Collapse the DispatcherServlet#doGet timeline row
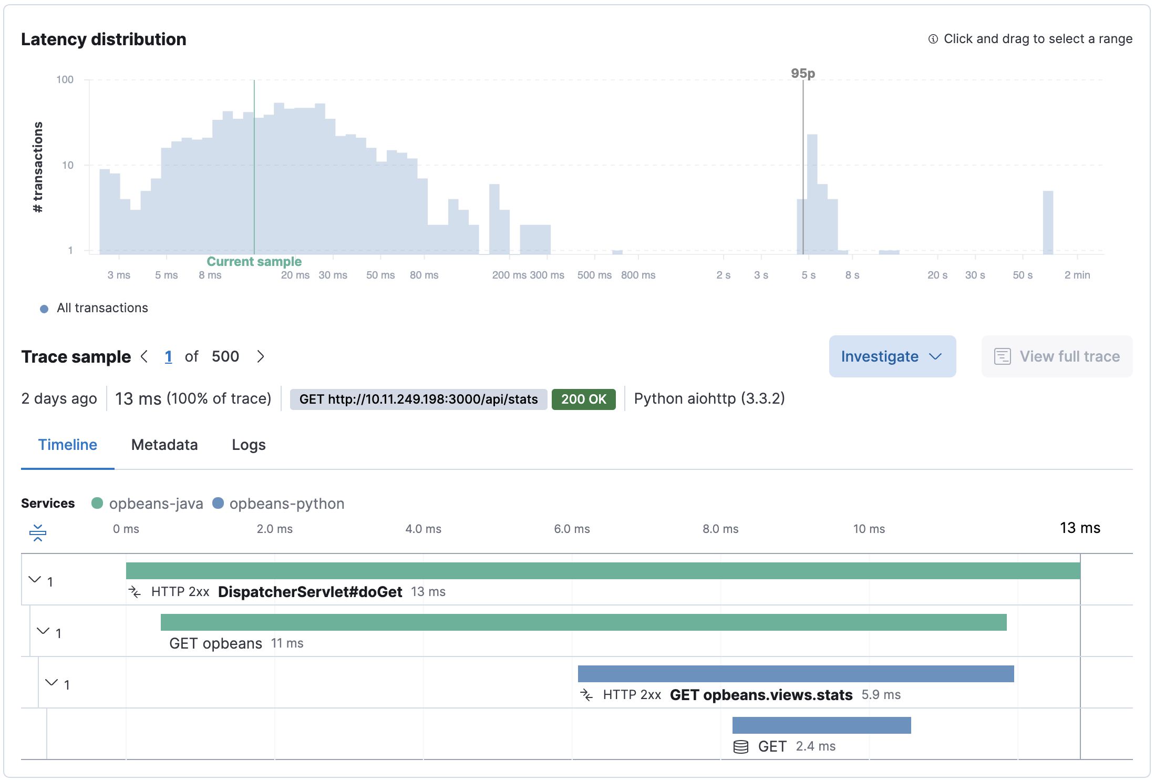1155x780 pixels. coord(34,580)
